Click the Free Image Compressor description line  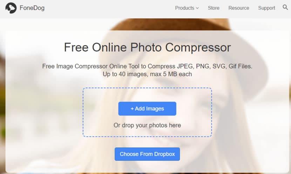click(147, 66)
